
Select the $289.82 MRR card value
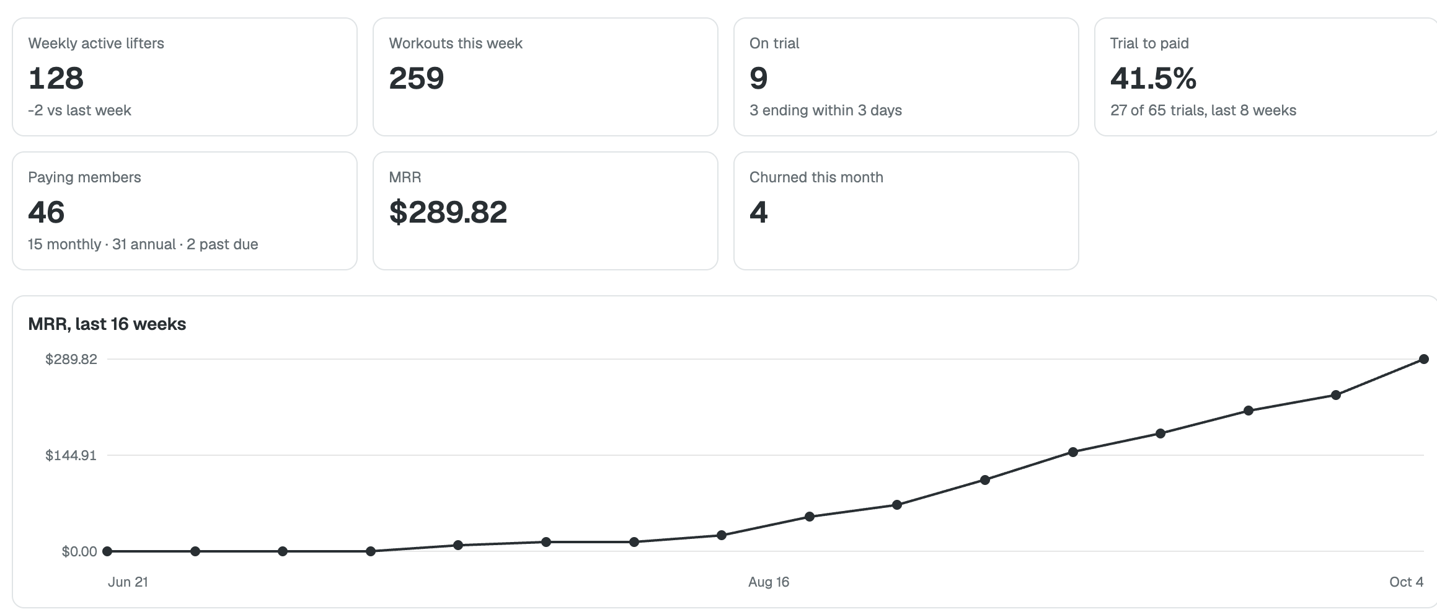(448, 212)
